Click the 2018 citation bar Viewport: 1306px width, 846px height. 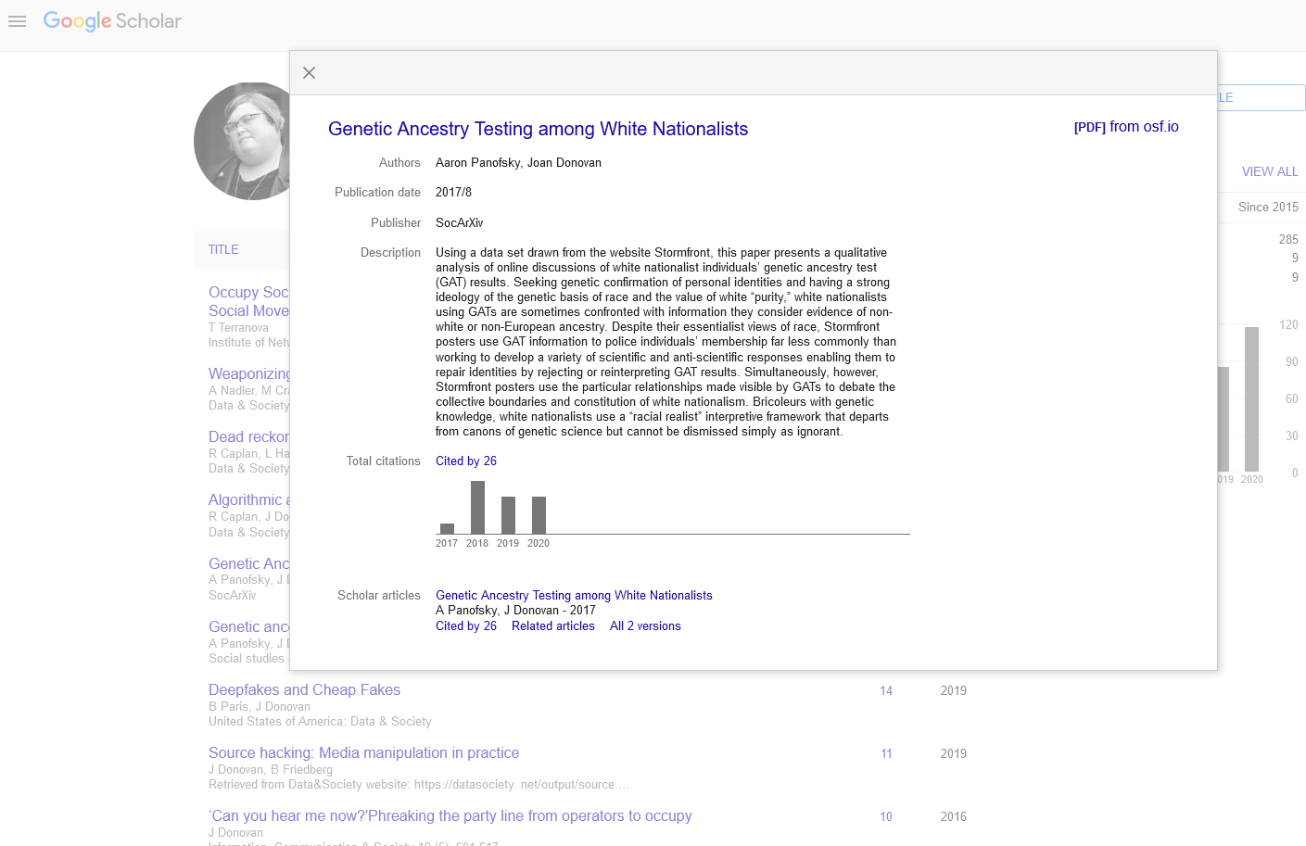tap(477, 508)
